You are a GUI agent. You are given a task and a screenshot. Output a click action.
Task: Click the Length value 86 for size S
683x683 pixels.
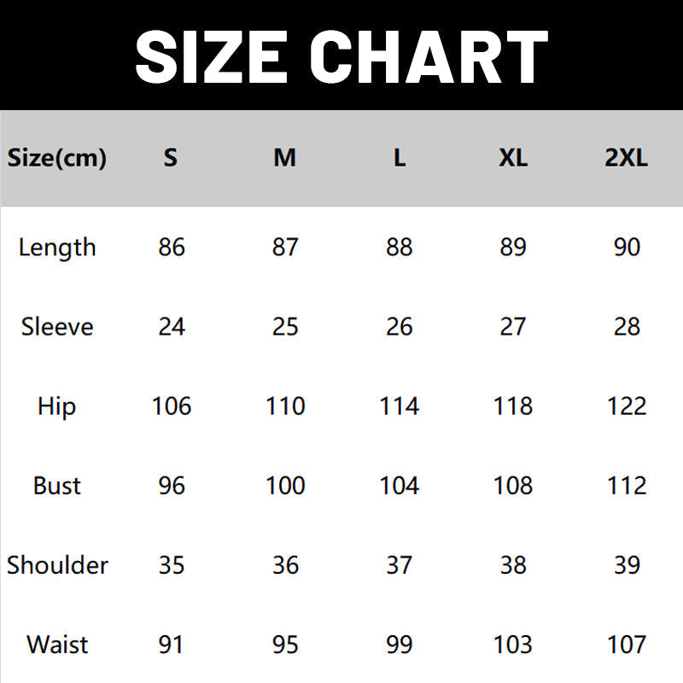tap(172, 248)
